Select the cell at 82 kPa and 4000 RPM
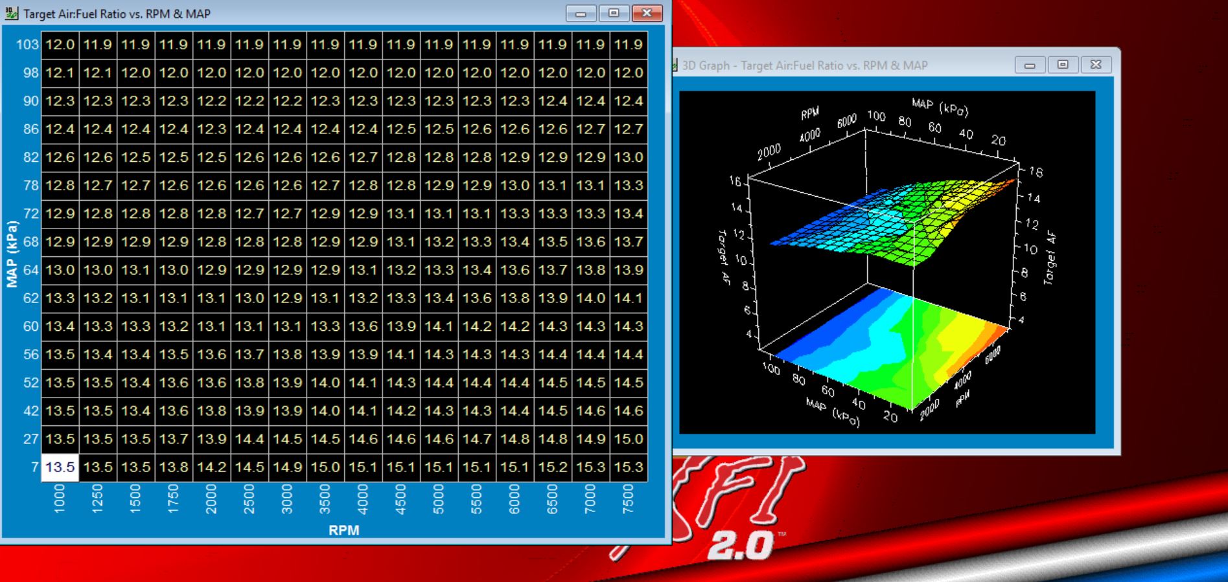The image size is (1228, 582). click(x=363, y=157)
